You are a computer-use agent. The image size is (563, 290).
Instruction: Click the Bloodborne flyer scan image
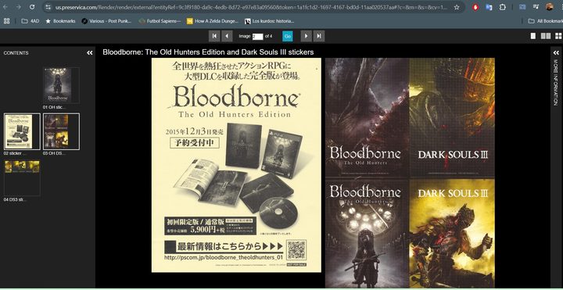coord(236,165)
